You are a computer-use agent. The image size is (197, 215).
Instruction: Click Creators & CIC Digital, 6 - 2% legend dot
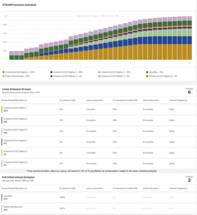click(147, 76)
